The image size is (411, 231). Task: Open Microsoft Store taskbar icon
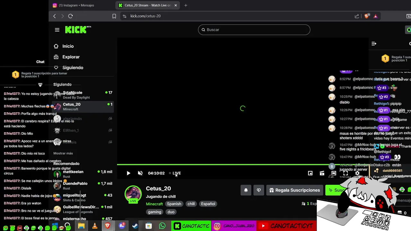click(148, 226)
